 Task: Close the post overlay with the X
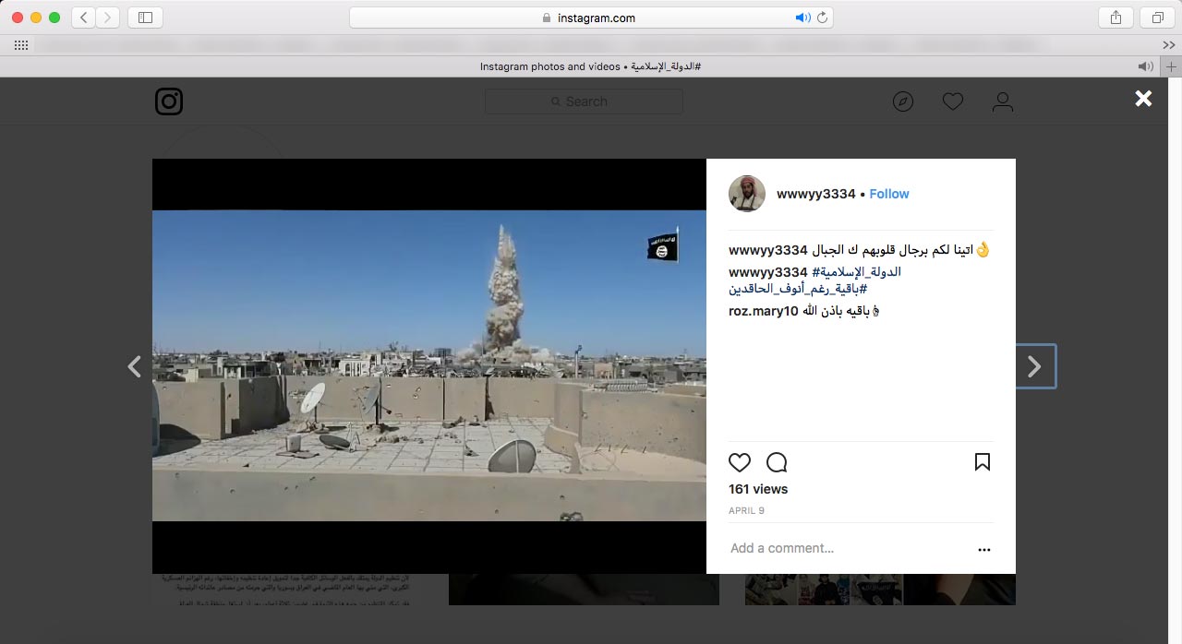[x=1143, y=99]
